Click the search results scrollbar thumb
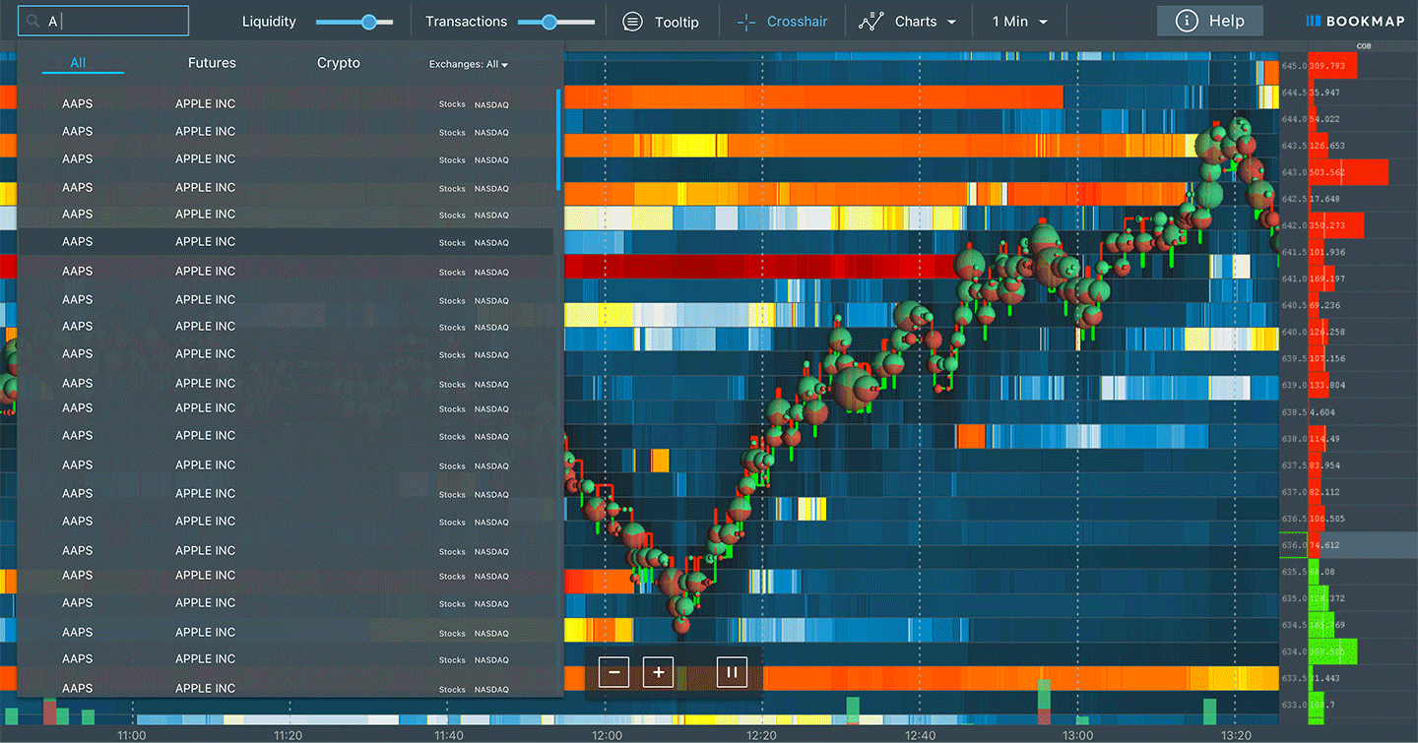1418x743 pixels. click(558, 140)
